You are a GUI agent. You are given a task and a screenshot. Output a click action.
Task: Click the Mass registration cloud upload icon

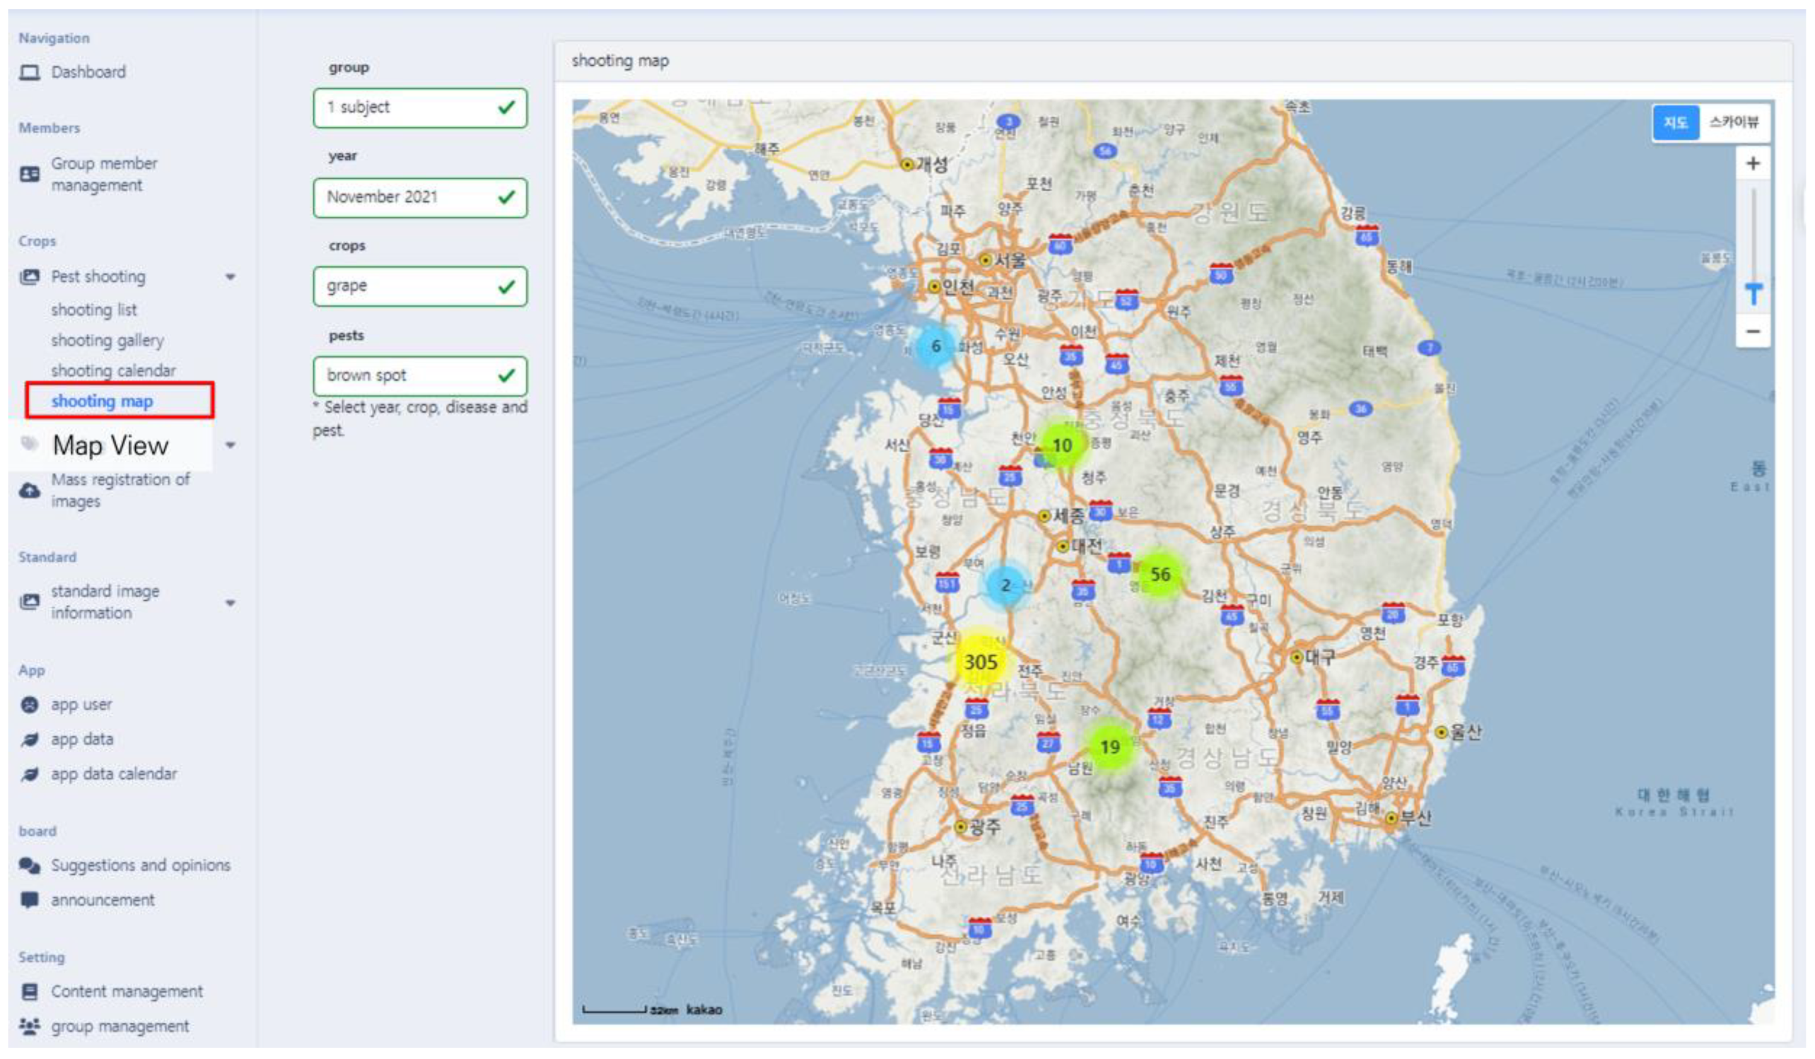[30, 491]
